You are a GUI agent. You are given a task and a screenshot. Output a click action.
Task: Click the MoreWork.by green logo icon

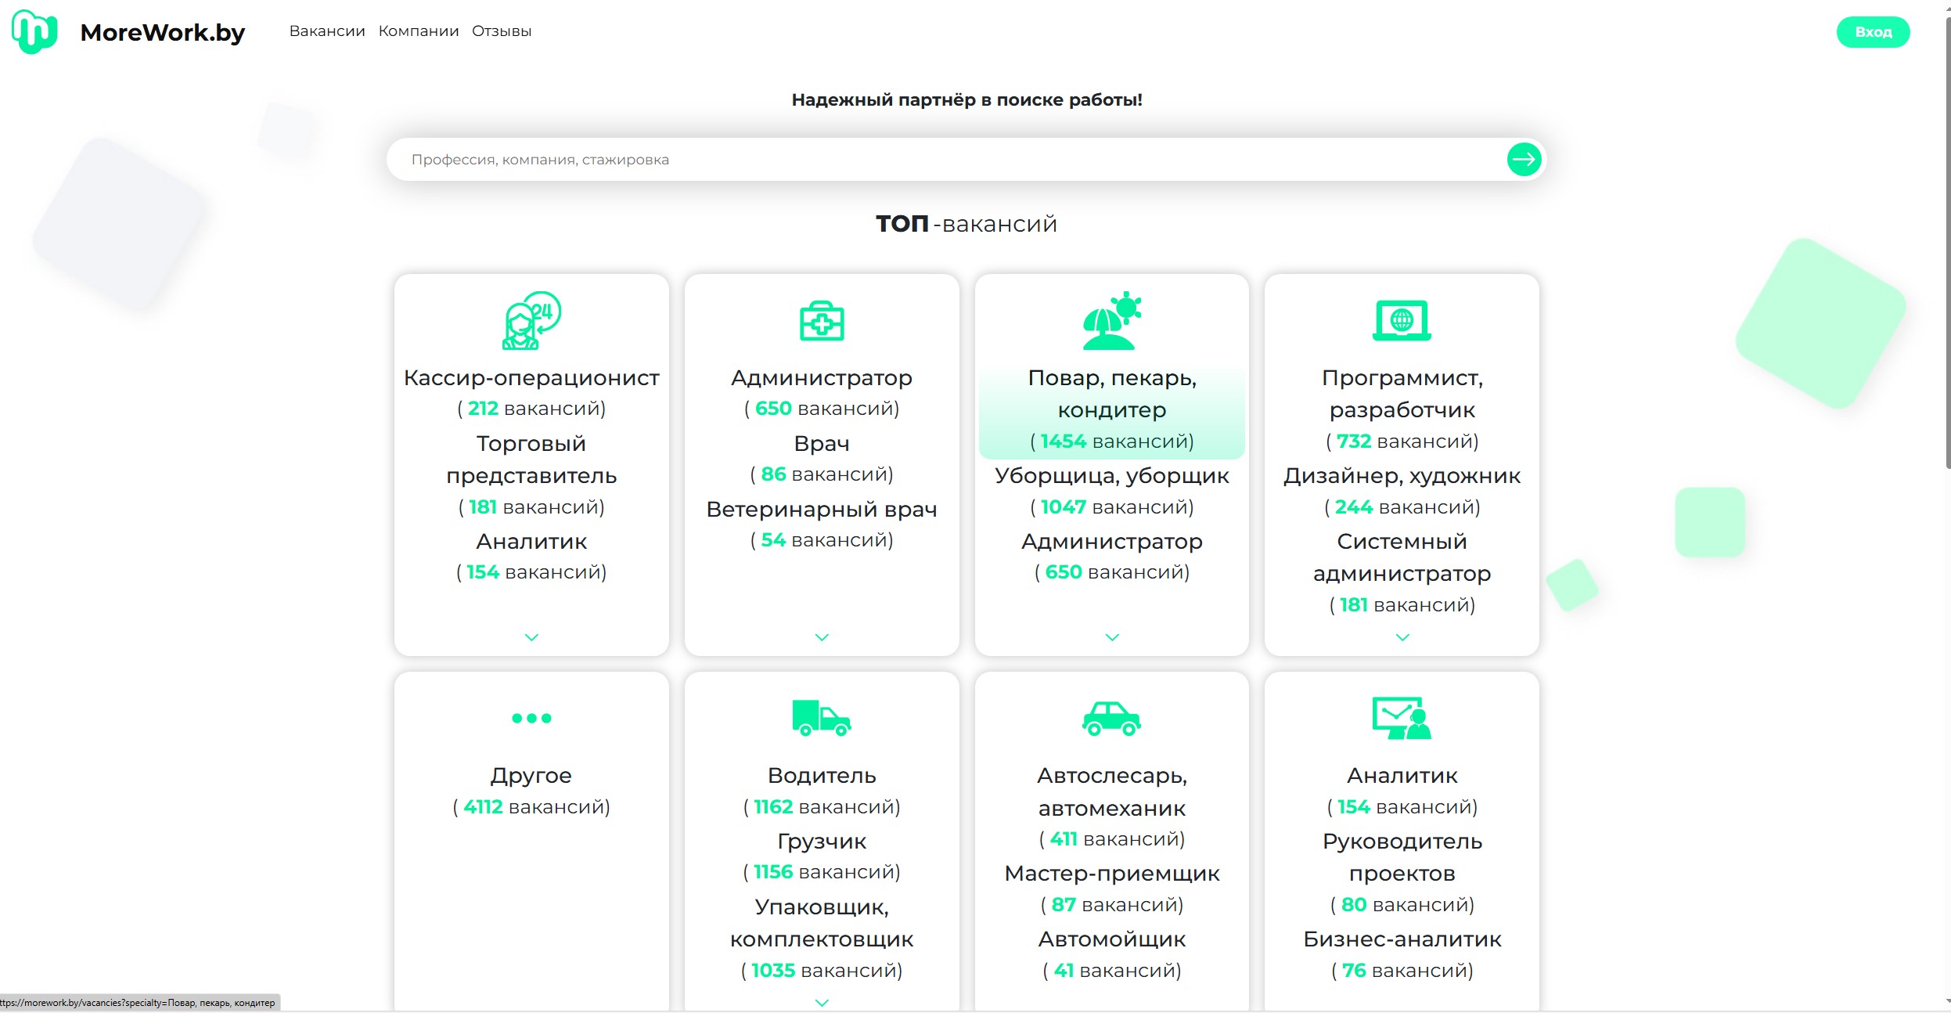click(34, 31)
